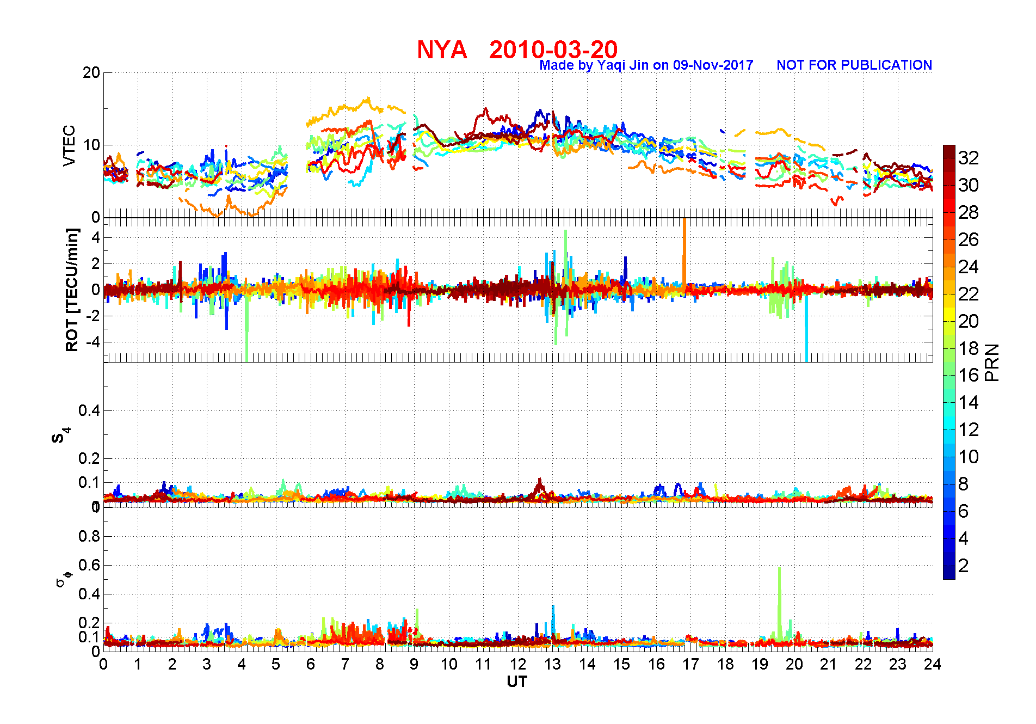Click the S4 axis tick label 0.4
This screenshot has height=724, width=1036.
point(89,411)
